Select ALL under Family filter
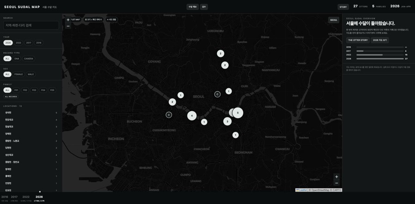The image size is (415, 204). point(7,90)
